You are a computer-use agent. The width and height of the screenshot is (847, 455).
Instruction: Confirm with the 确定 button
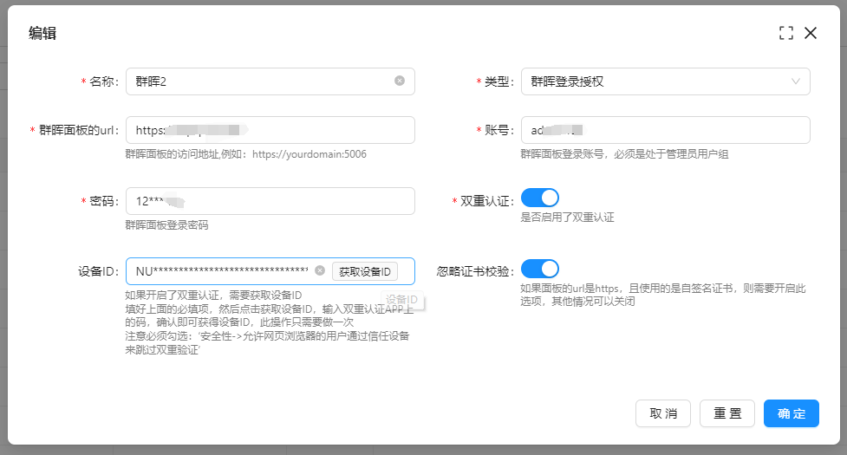coord(791,413)
